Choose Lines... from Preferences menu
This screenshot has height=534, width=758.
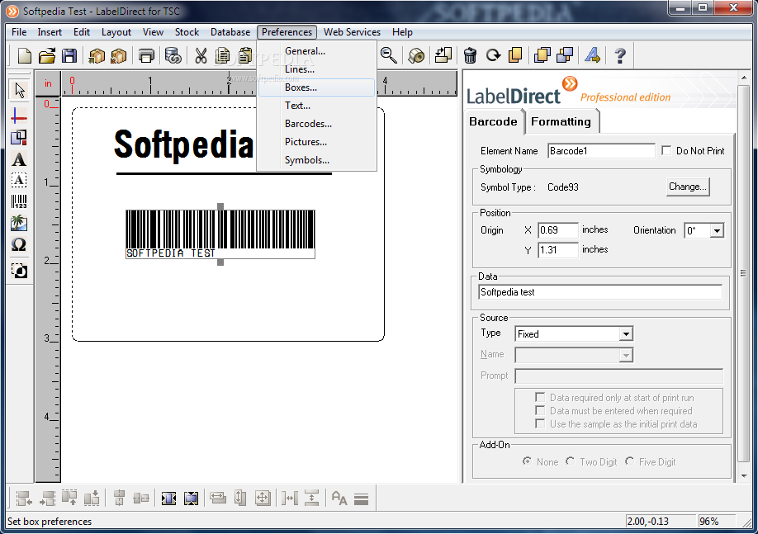click(x=316, y=69)
